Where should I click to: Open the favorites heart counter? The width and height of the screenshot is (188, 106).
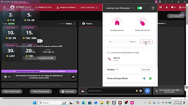173,7
